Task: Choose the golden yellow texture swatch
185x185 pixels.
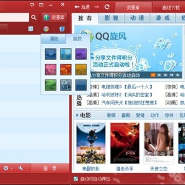Action: point(81,69)
